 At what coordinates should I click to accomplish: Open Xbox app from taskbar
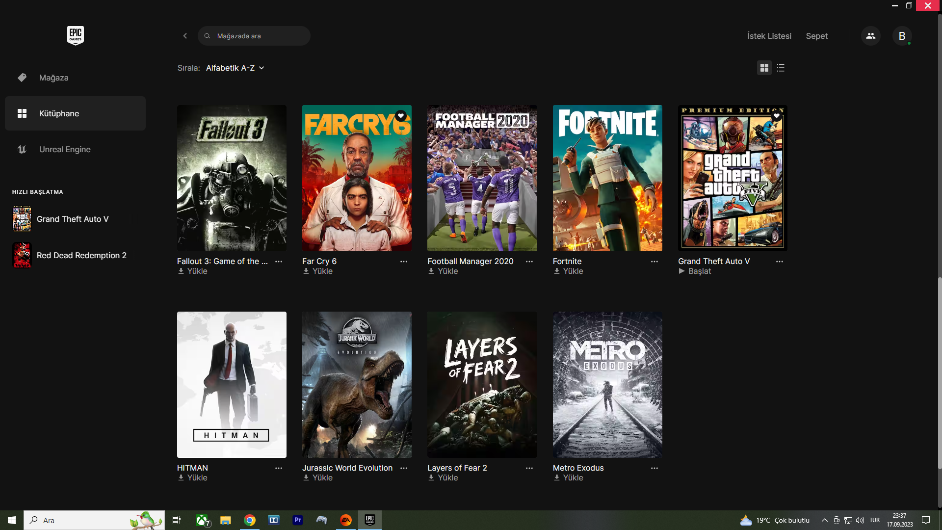(202, 520)
